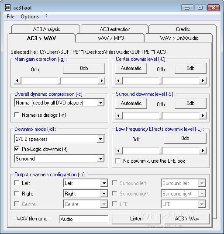Click the ac3Tool app icon in the title bar

pos(7,7)
